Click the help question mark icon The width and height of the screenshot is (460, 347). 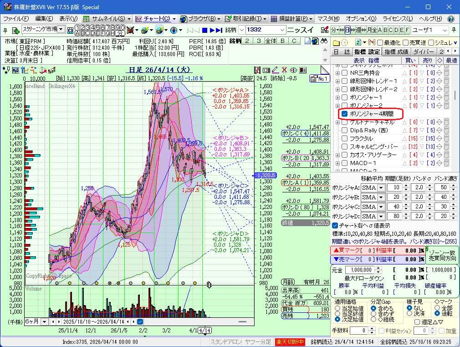450,19
